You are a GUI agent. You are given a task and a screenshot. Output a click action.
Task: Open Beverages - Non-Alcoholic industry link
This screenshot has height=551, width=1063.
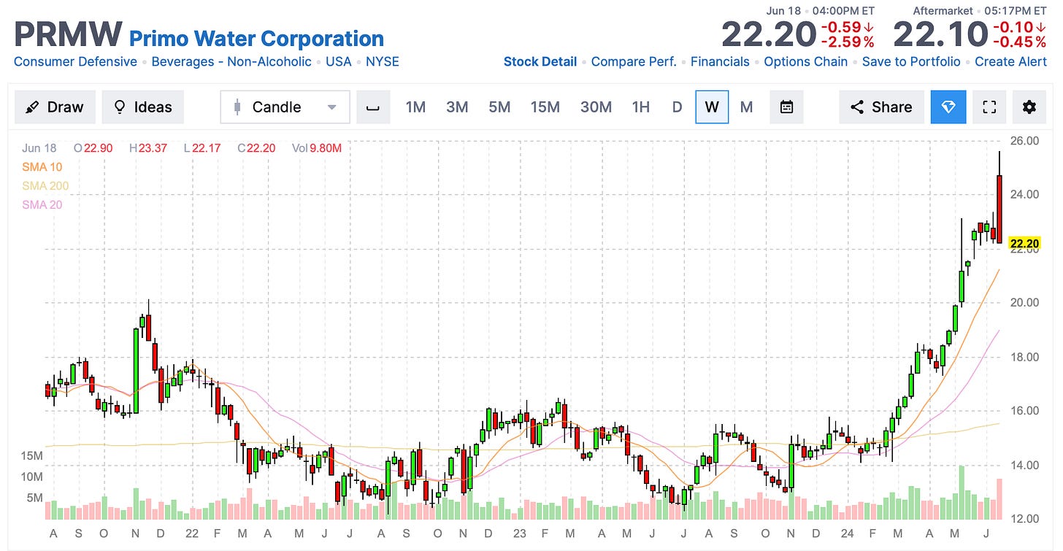[x=231, y=62]
